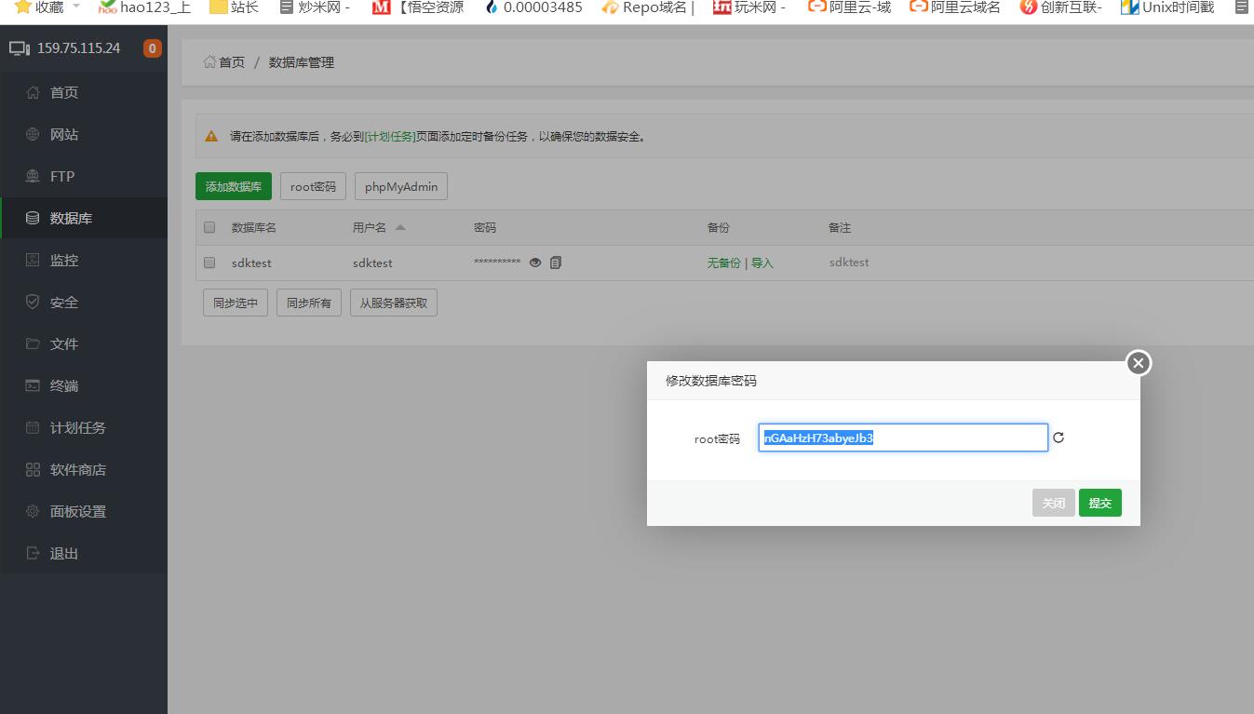Toggle the select-all checkbox in table header

[x=209, y=227]
